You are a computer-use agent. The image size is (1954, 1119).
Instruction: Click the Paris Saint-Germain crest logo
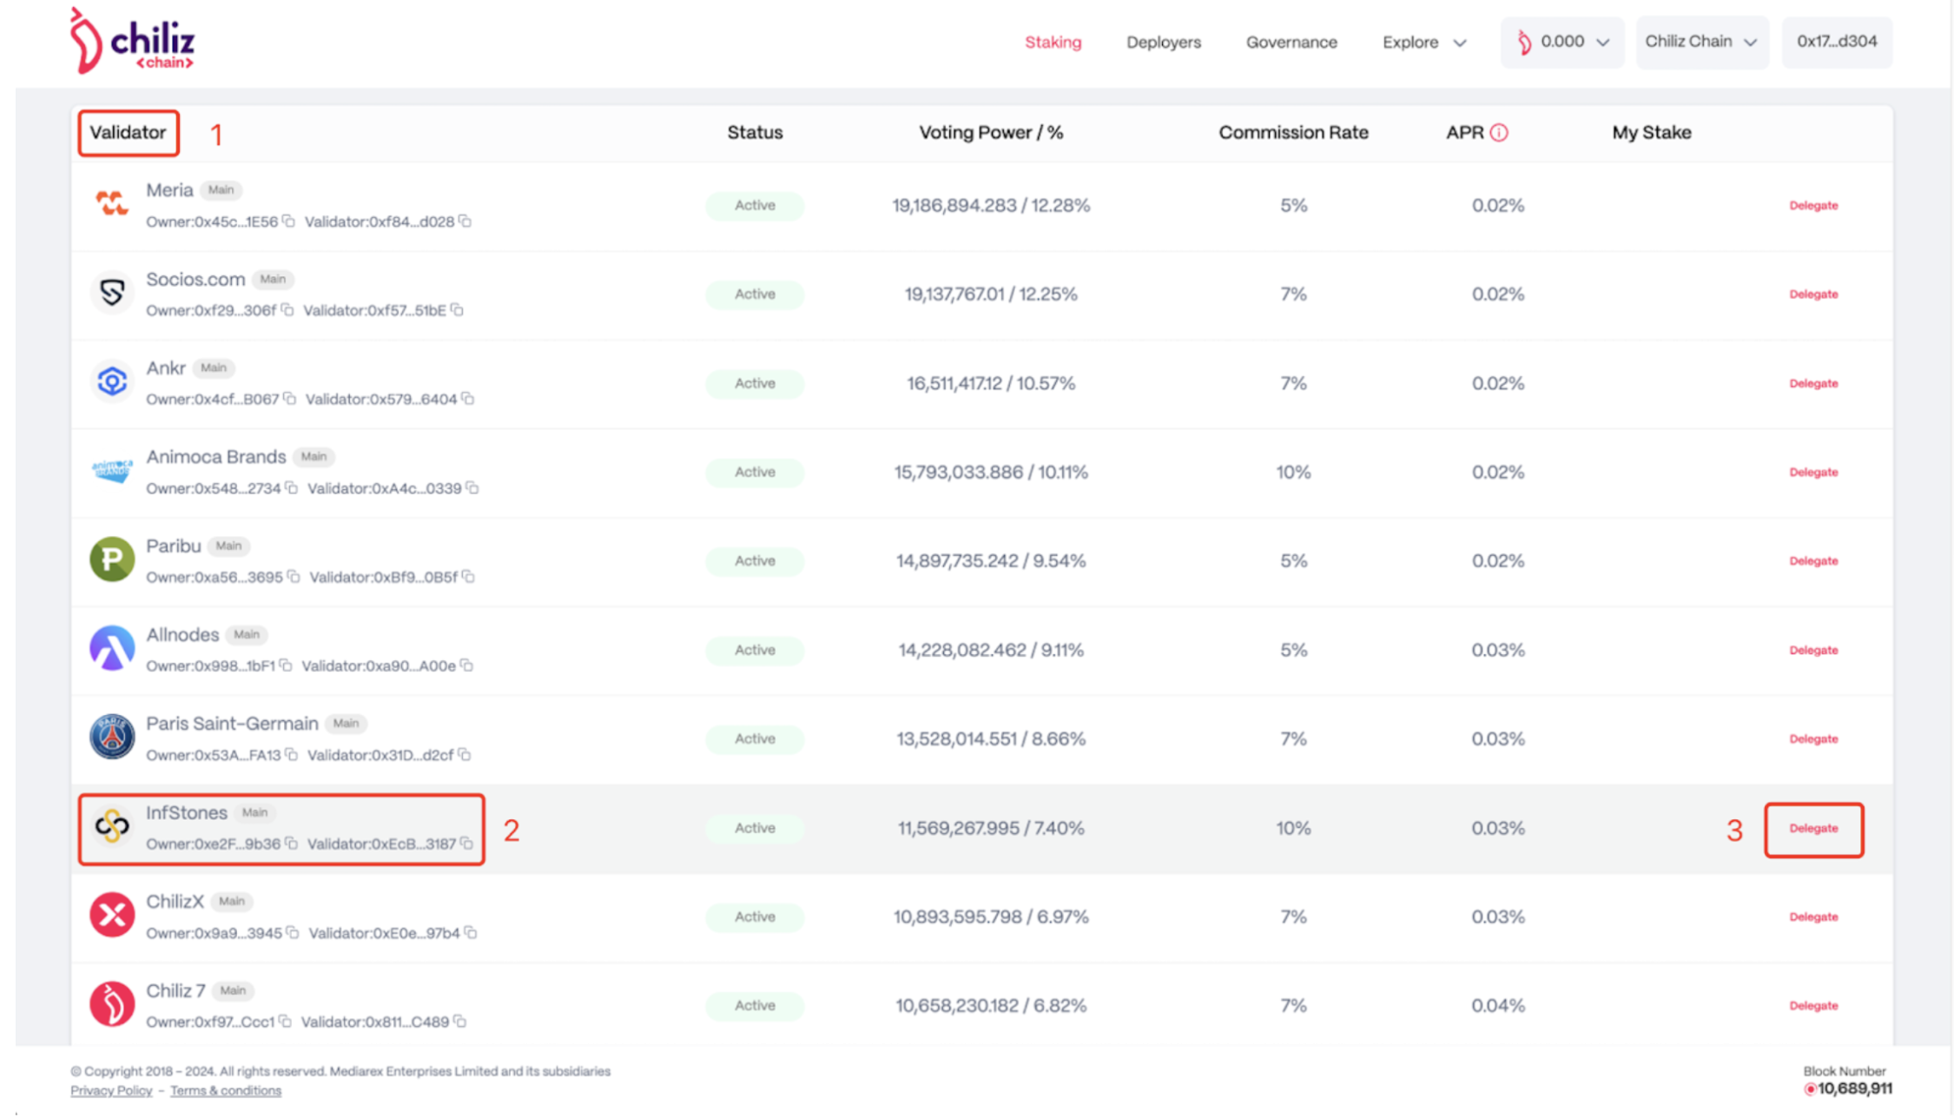[112, 738]
